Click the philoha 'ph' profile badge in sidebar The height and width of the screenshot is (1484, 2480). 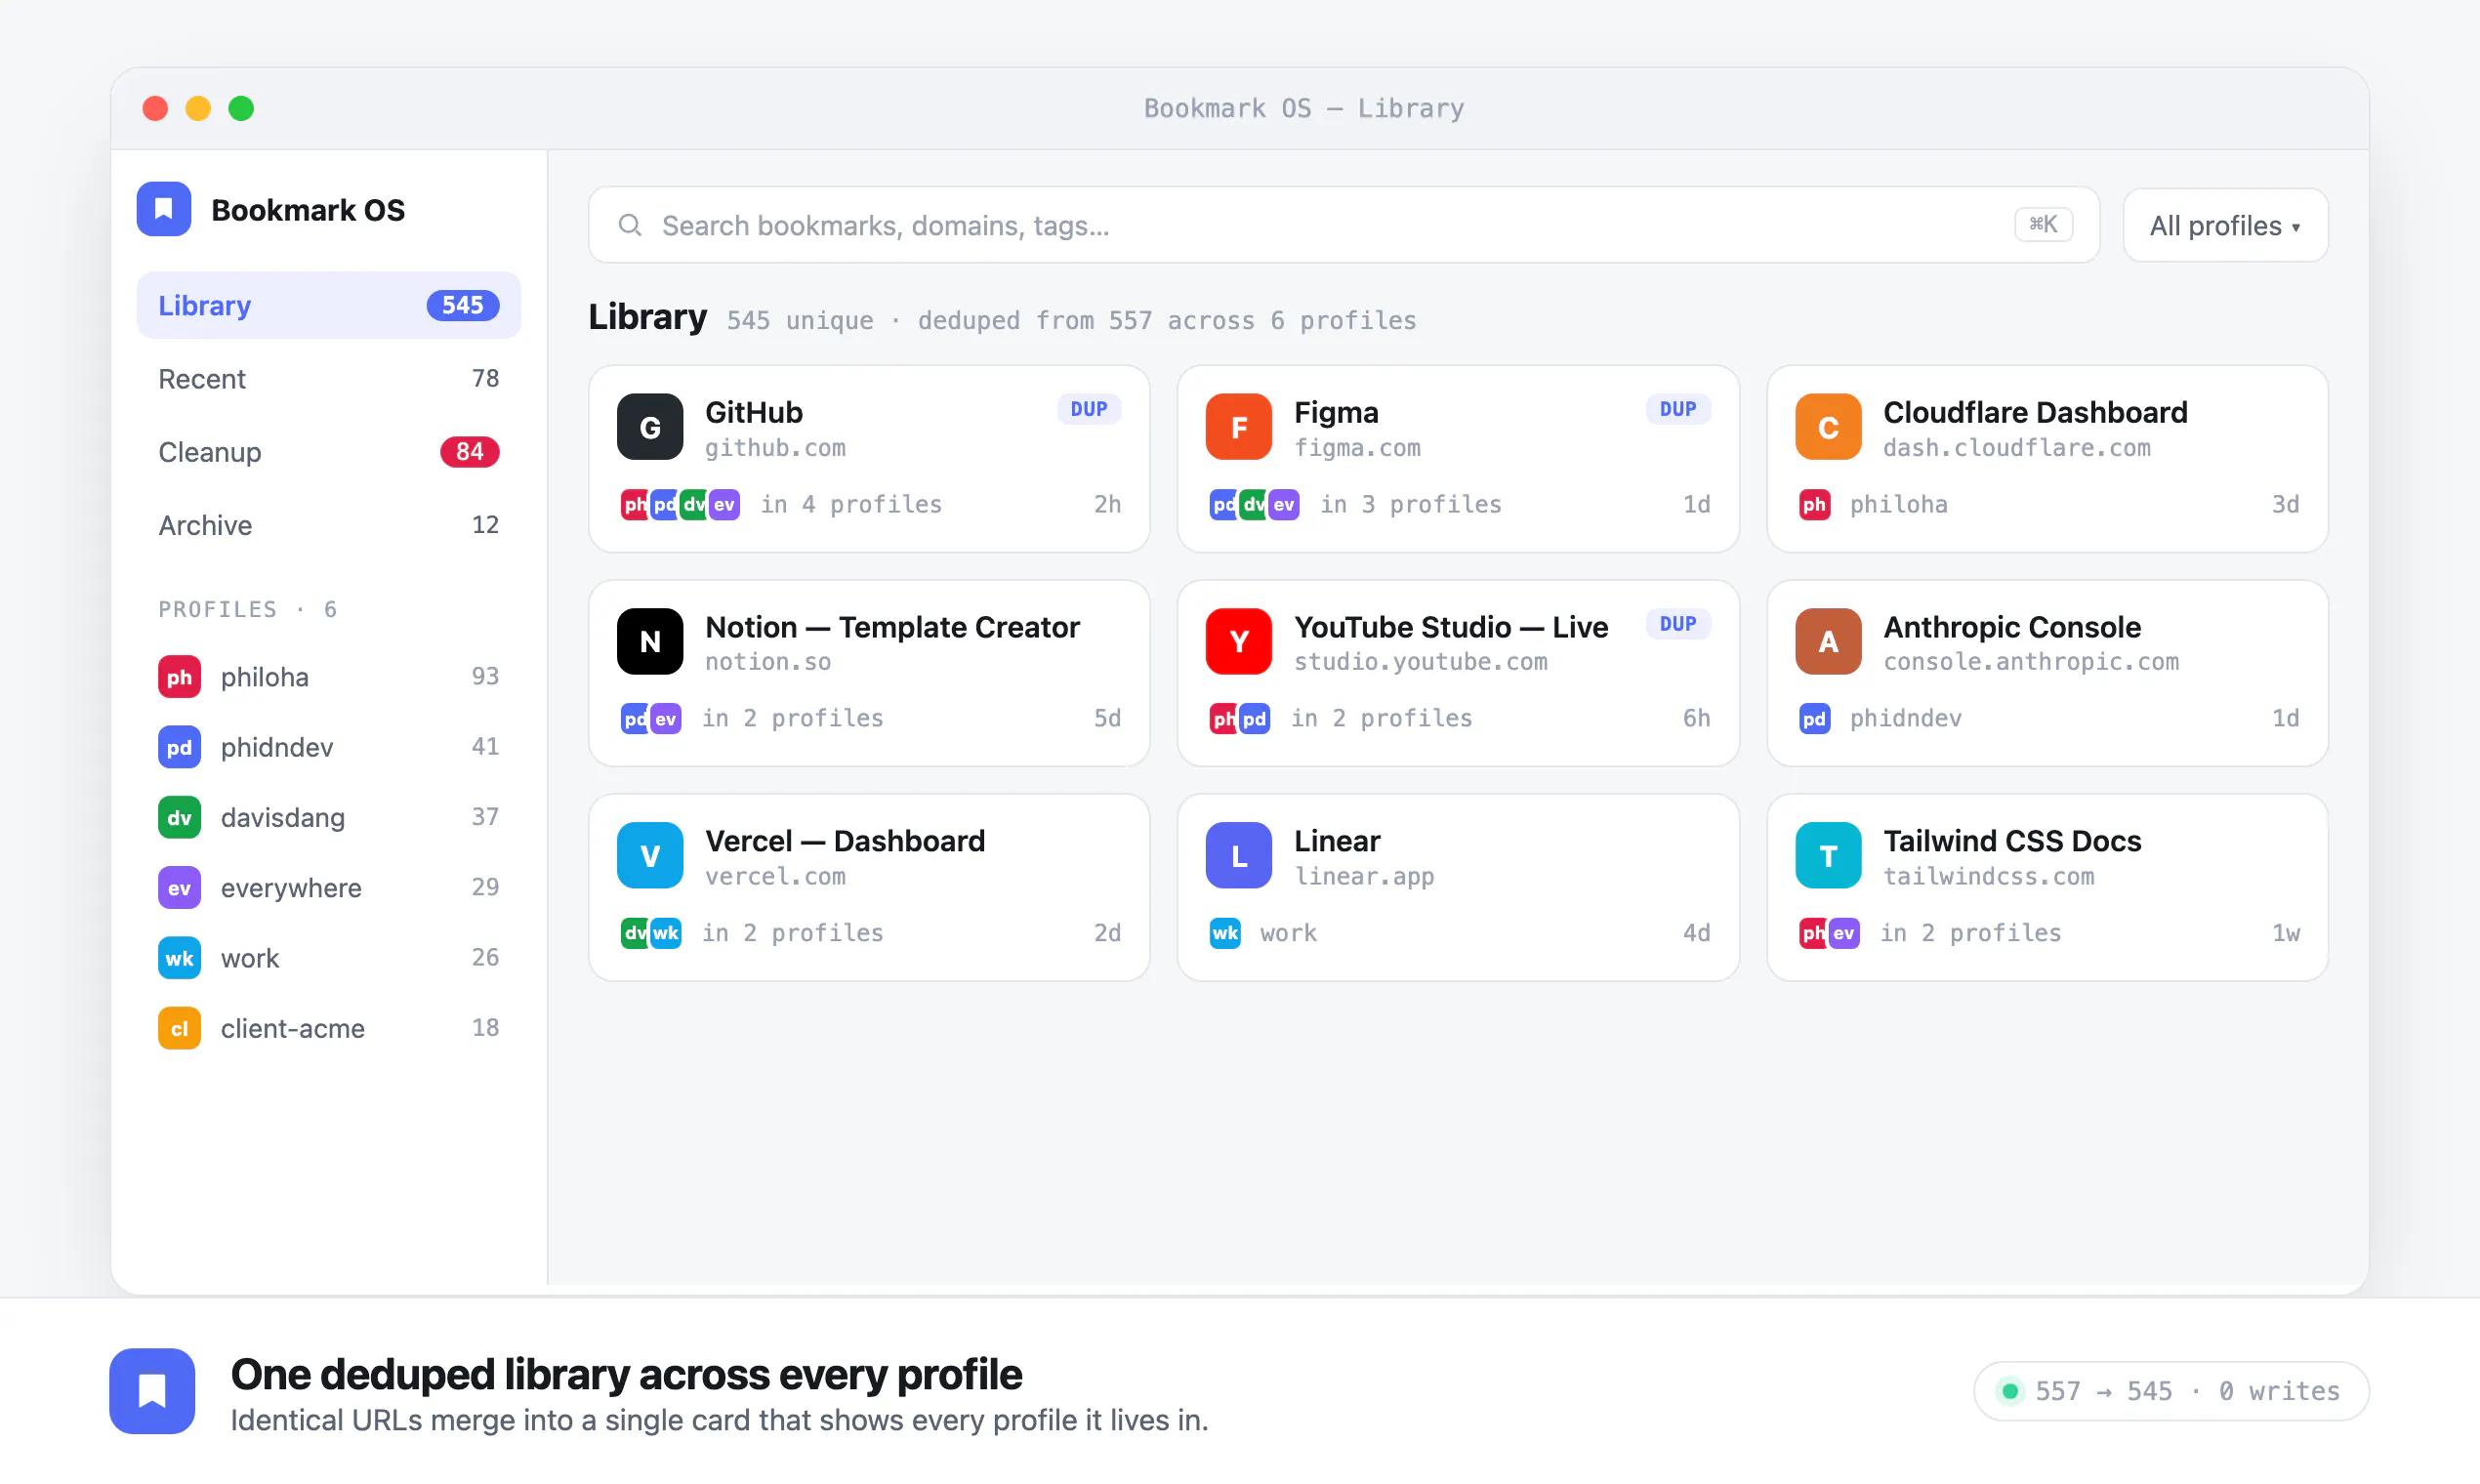point(179,677)
